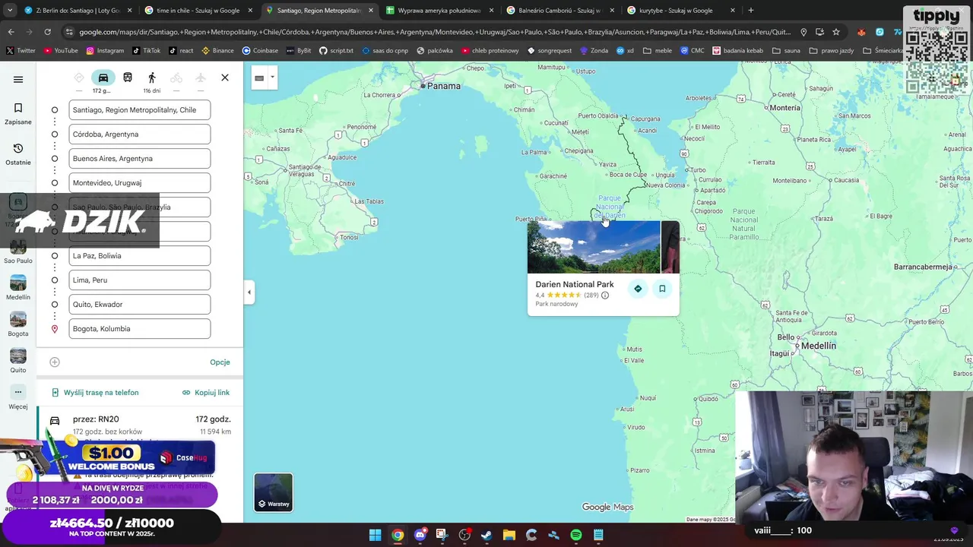This screenshot has height=547, width=973.
Task: Open Więcej more options
Action: (18, 397)
